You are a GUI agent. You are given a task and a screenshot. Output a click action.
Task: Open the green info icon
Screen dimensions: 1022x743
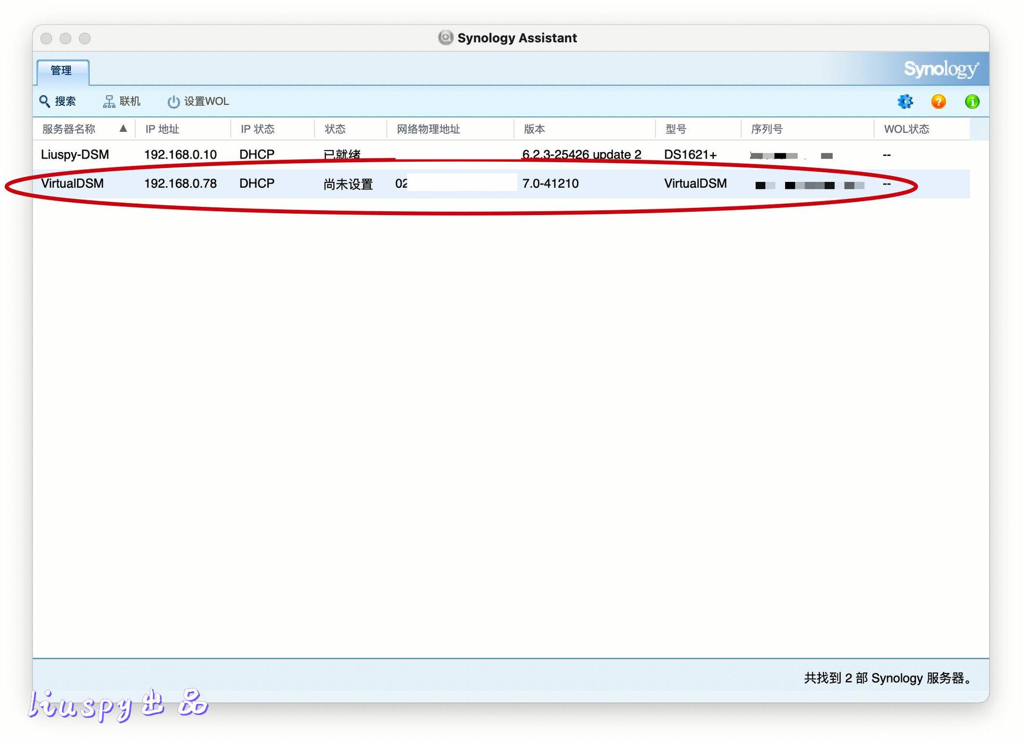(972, 102)
